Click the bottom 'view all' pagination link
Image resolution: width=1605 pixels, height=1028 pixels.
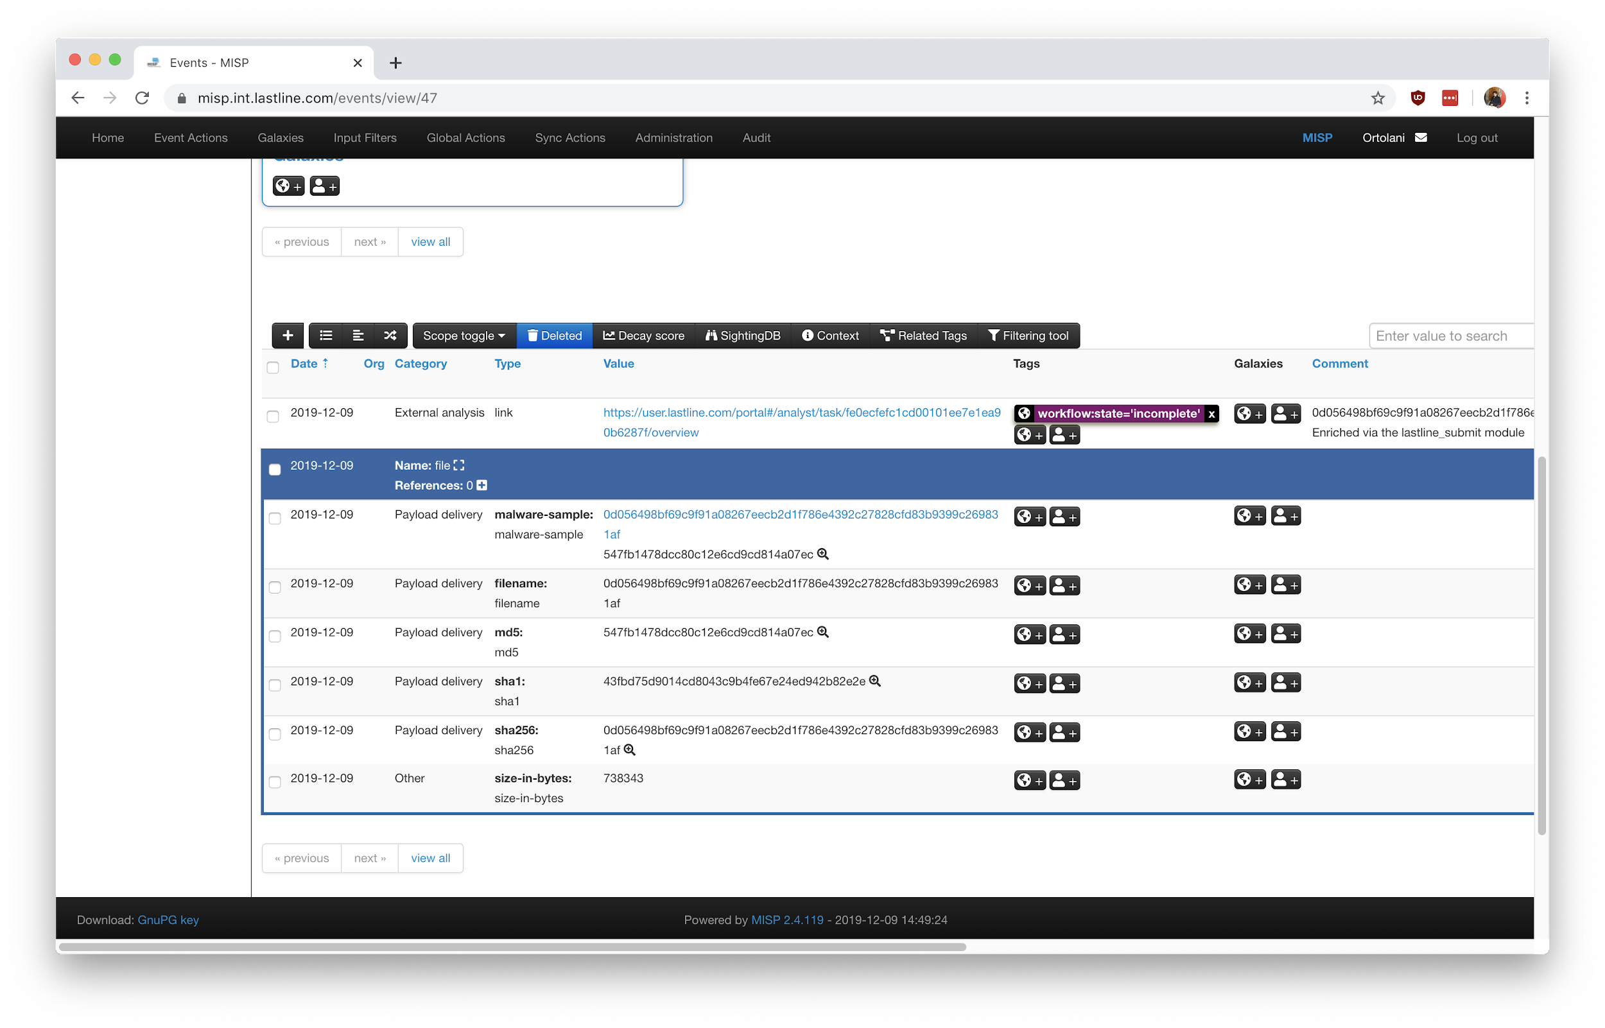(430, 859)
